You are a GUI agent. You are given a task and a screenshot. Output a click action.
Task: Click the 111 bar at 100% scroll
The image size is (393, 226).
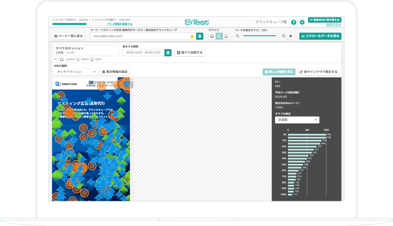click(x=290, y=194)
